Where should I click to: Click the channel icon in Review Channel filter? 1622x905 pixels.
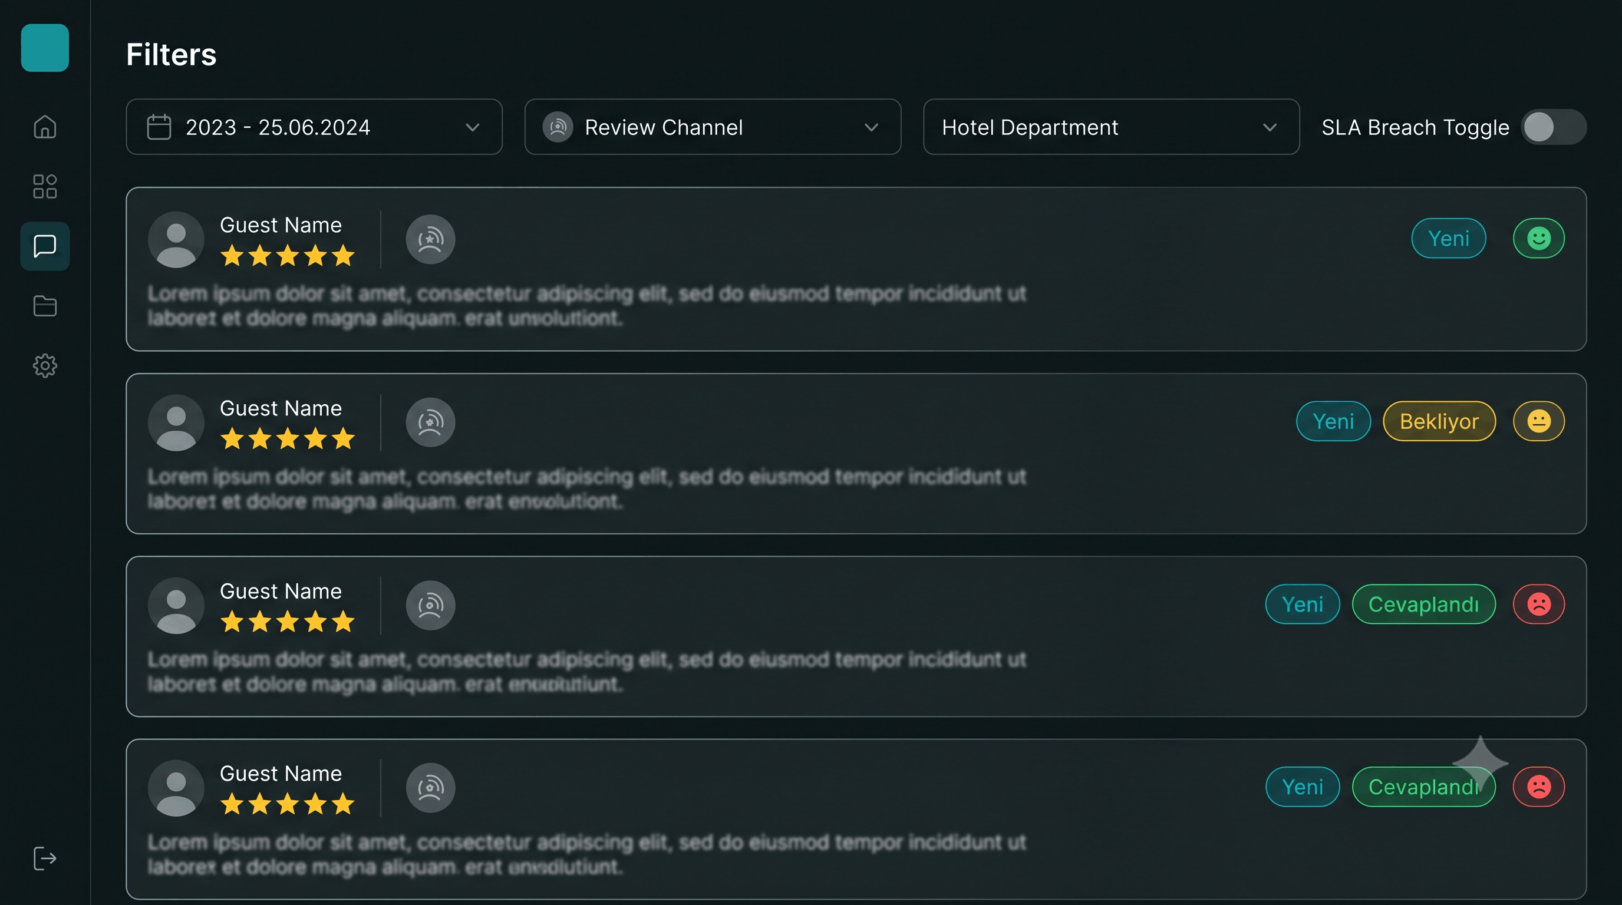point(558,127)
